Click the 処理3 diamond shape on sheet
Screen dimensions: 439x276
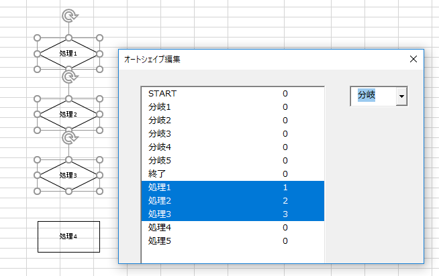(x=68, y=175)
